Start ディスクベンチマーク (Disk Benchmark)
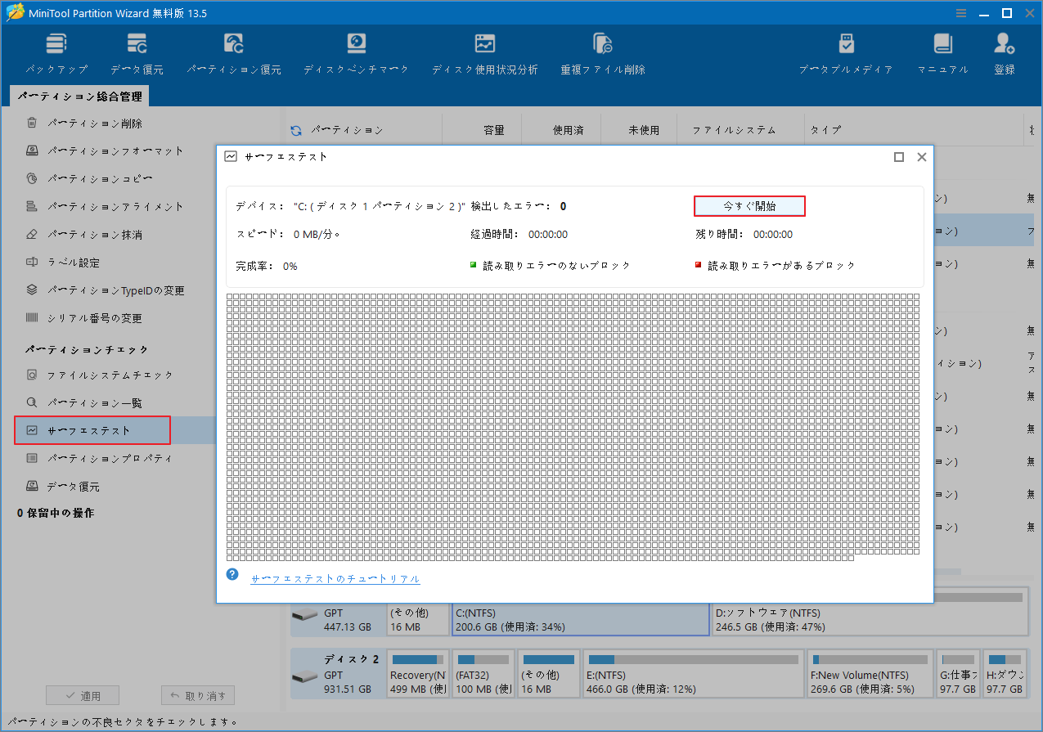This screenshot has width=1043, height=732. 357,52
